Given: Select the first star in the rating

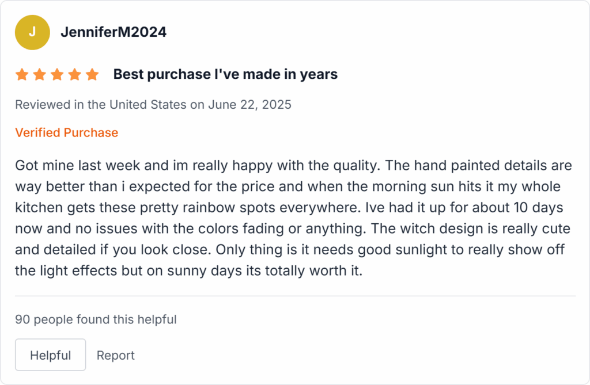Looking at the screenshot, I should [x=21, y=74].
